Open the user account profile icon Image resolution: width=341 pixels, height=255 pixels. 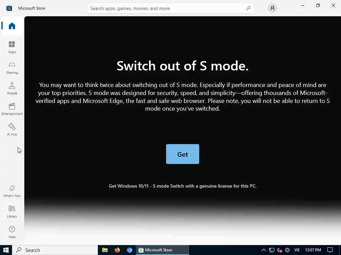click(272, 8)
